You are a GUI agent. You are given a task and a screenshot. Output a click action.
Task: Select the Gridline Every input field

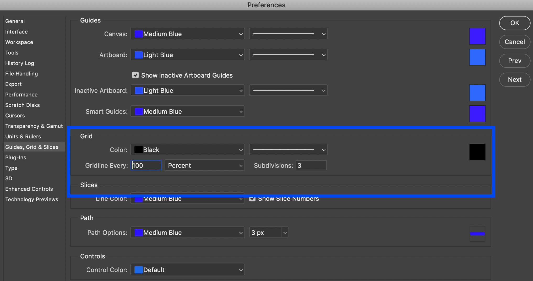[x=146, y=165]
